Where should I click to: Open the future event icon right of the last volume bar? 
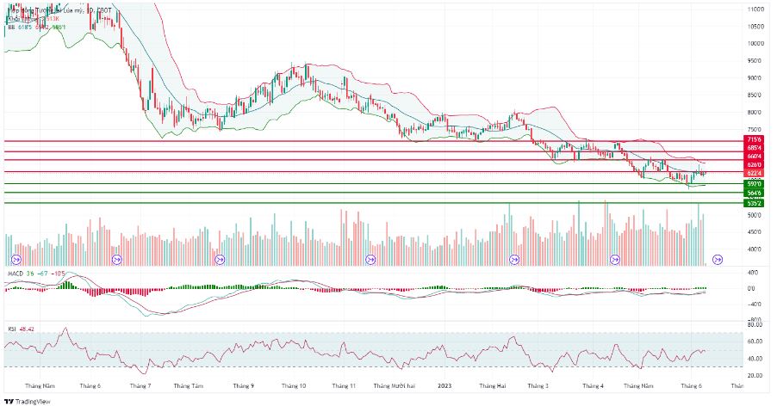point(718,259)
